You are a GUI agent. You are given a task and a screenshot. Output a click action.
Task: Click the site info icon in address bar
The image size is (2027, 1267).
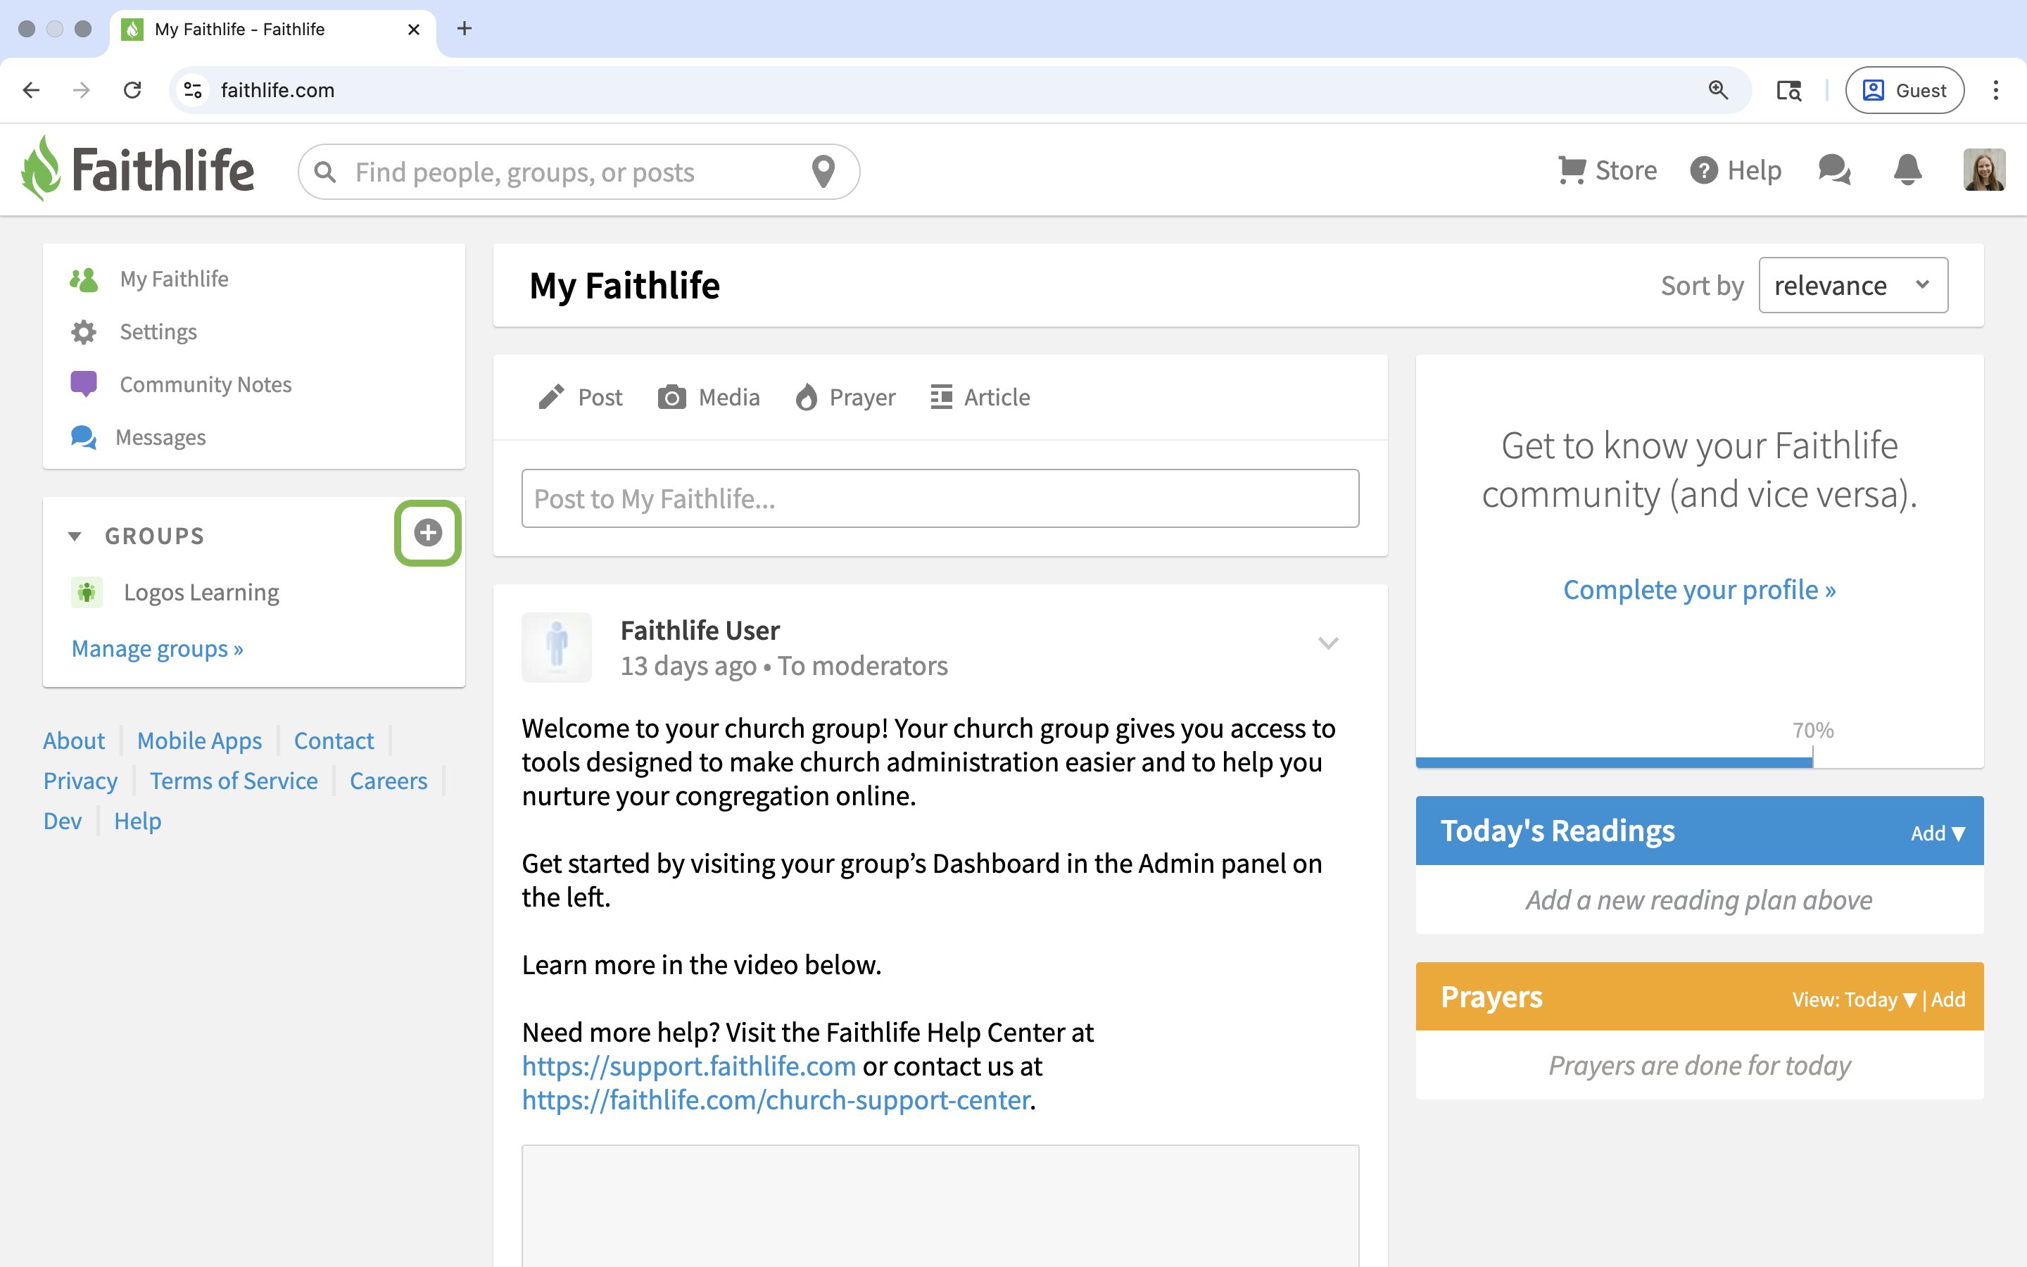tap(193, 89)
